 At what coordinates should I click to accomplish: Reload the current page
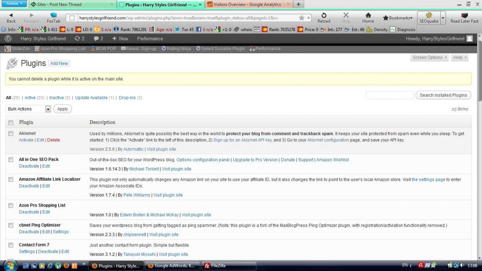click(324, 18)
